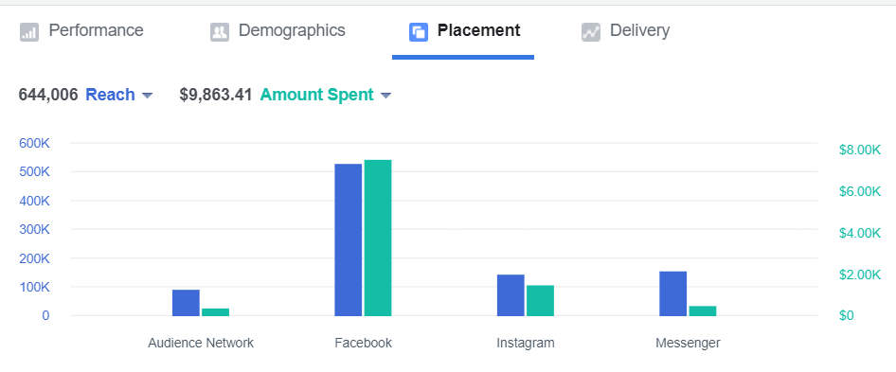Click the Performance bar chart icon
The height and width of the screenshot is (372, 896).
[x=29, y=32]
